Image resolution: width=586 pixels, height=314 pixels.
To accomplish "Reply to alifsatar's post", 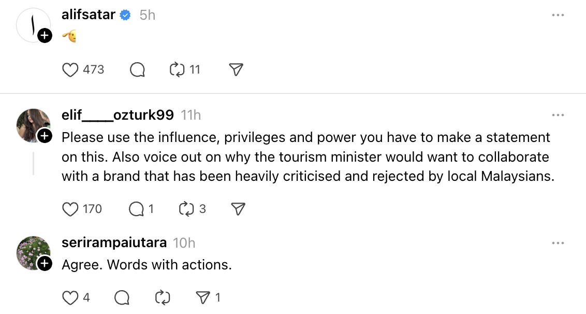I will [137, 70].
